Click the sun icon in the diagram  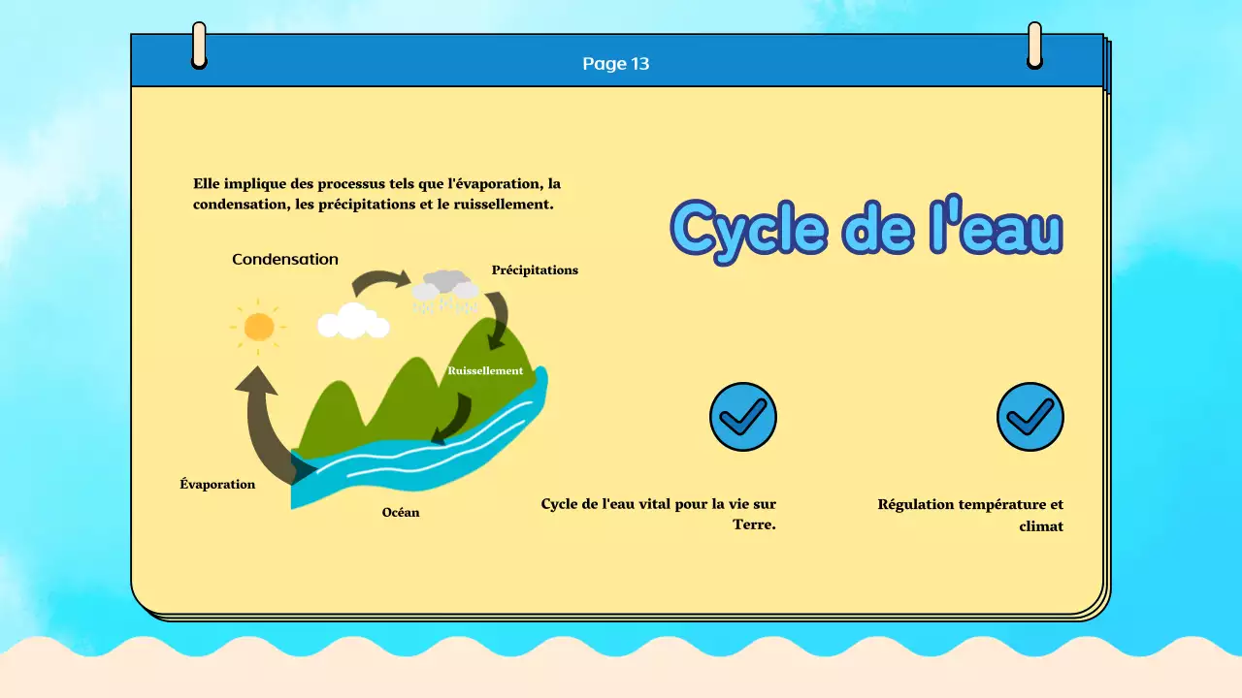point(258,327)
